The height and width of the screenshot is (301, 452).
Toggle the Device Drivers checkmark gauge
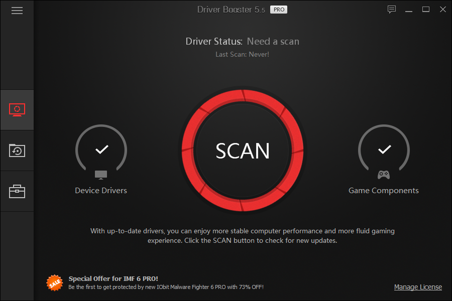101,149
